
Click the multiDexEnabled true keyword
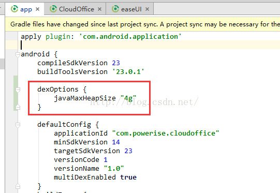tap(128, 177)
